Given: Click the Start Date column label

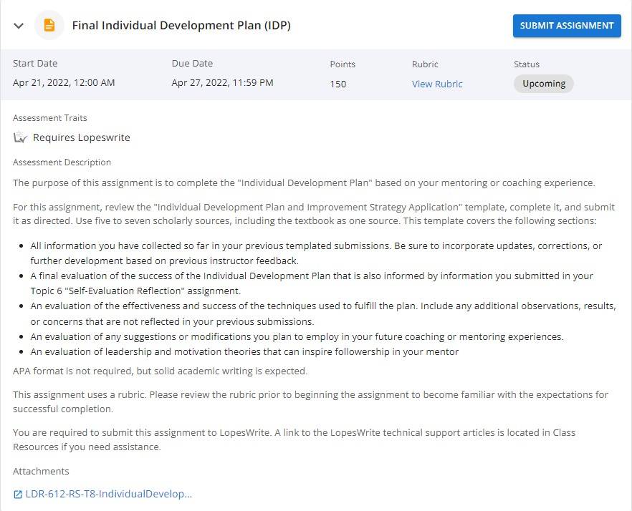Looking at the screenshot, I should (35, 63).
